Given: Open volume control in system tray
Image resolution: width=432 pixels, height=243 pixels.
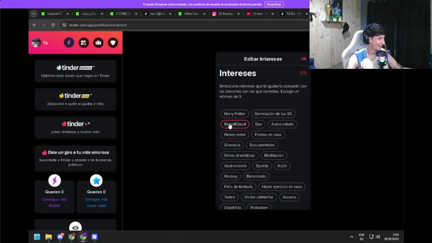Looking at the screenshot, I should [x=378, y=237].
